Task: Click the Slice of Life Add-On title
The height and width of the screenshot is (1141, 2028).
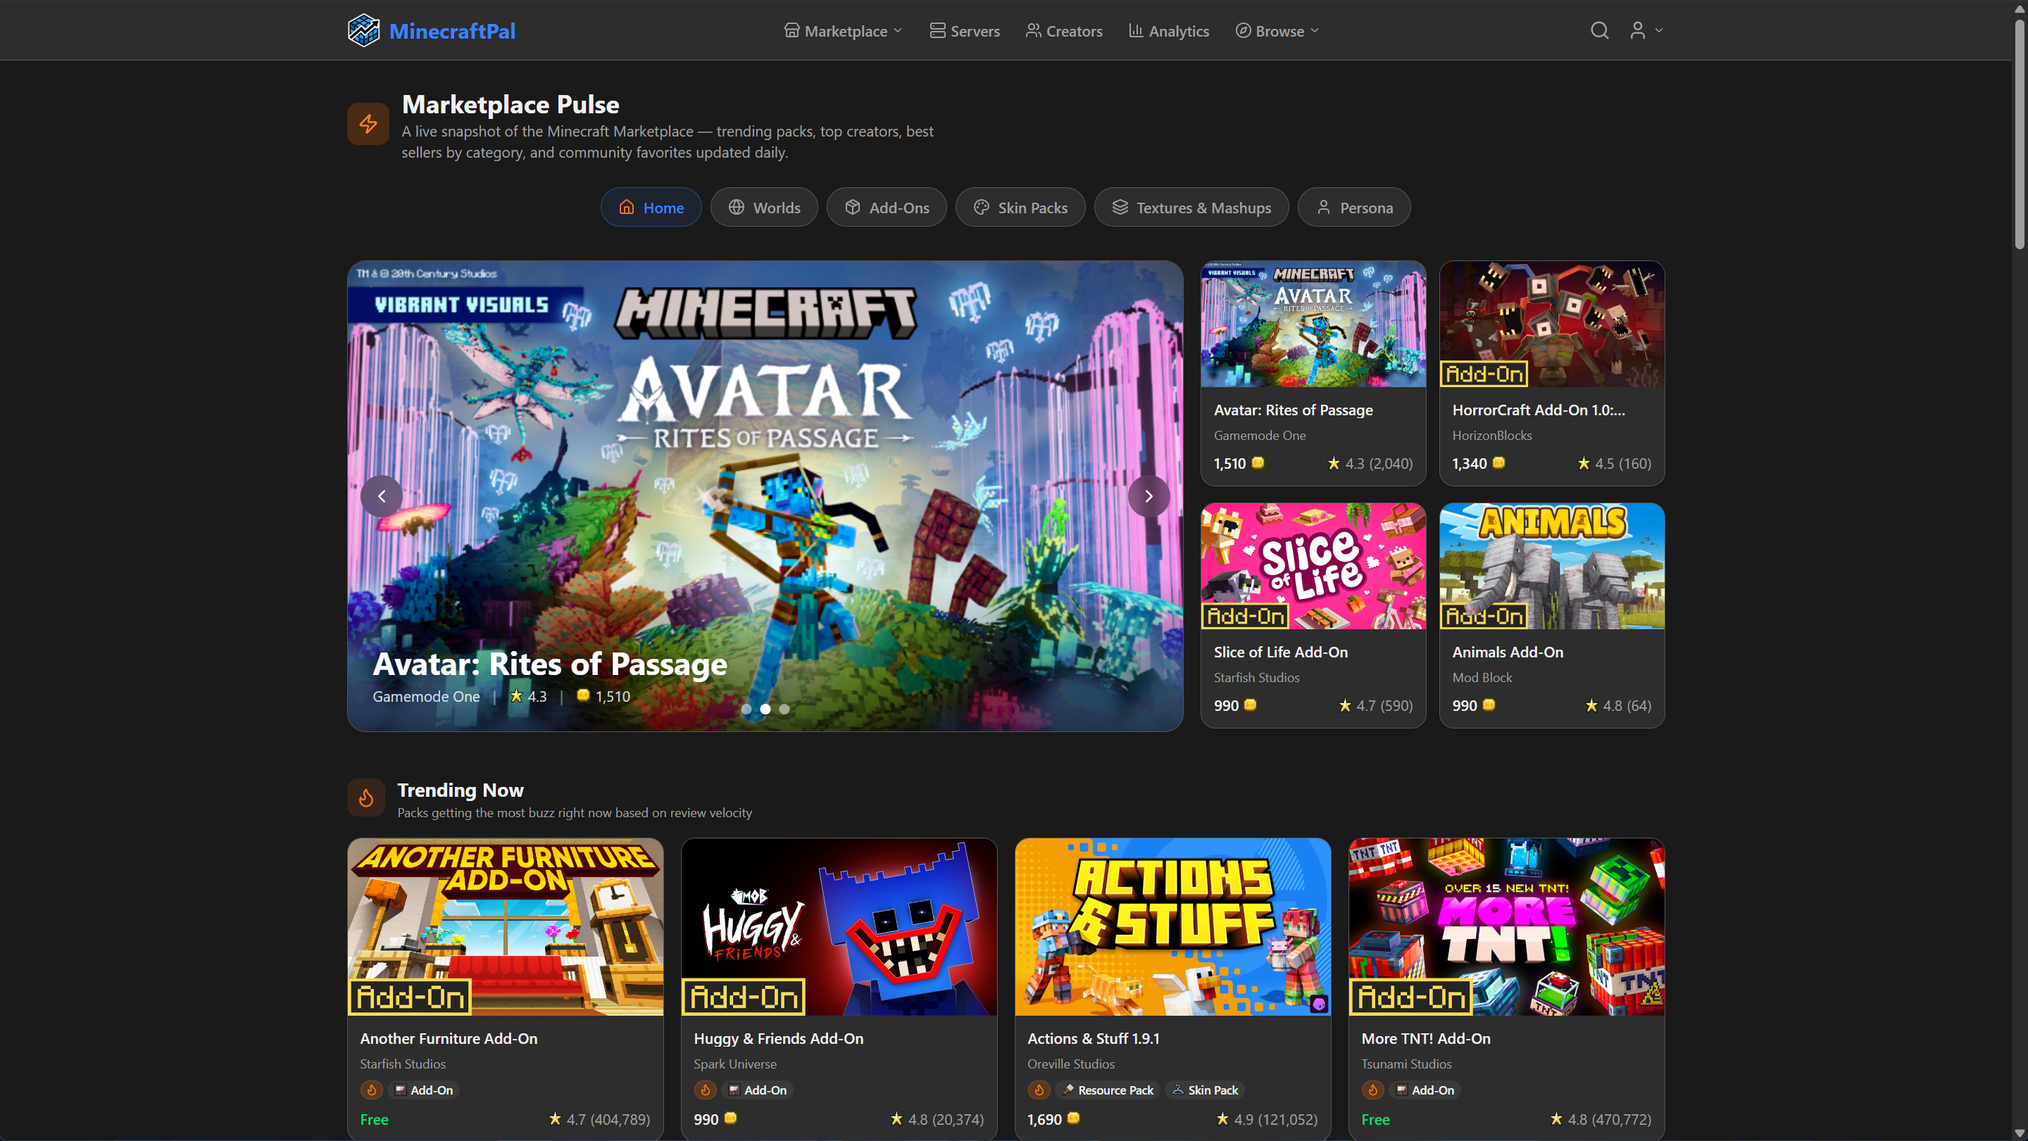Action: tap(1280, 652)
